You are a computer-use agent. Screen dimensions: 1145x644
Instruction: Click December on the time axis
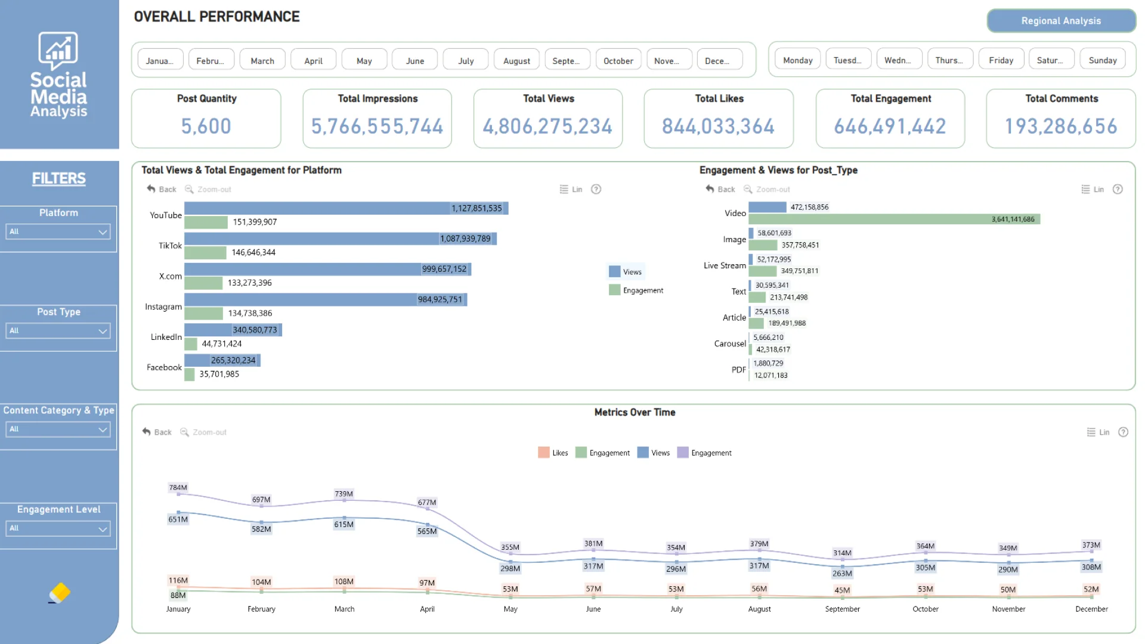click(1091, 609)
